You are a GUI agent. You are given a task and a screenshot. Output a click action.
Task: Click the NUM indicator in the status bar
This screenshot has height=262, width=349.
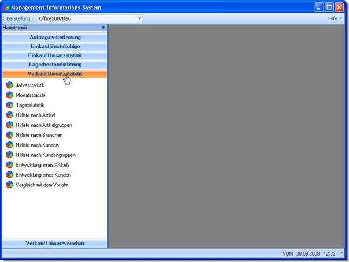coord(287,253)
